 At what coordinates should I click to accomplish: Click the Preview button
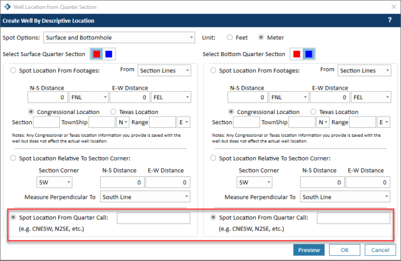[x=309, y=250]
